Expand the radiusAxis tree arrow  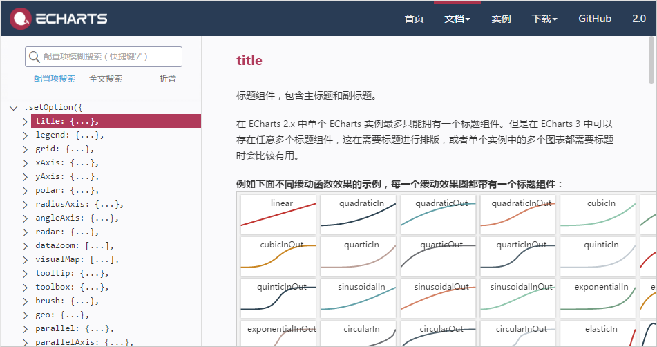[25, 205]
